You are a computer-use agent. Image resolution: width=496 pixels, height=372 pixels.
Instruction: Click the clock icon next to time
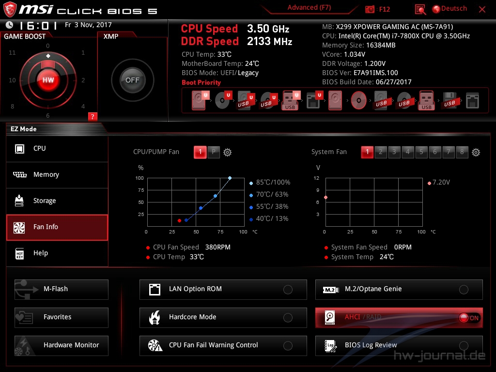pos(9,25)
